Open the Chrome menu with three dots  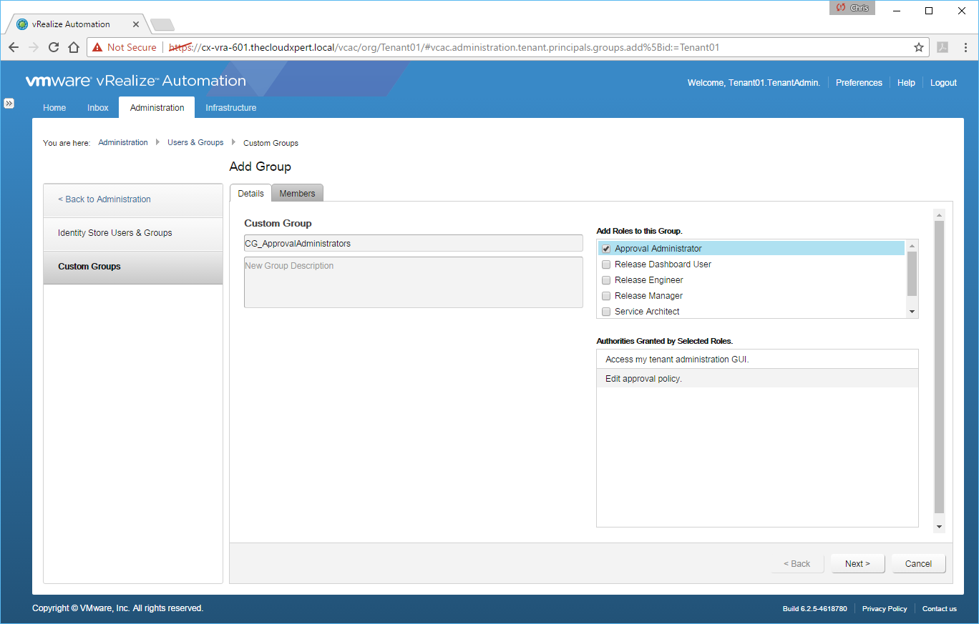964,47
